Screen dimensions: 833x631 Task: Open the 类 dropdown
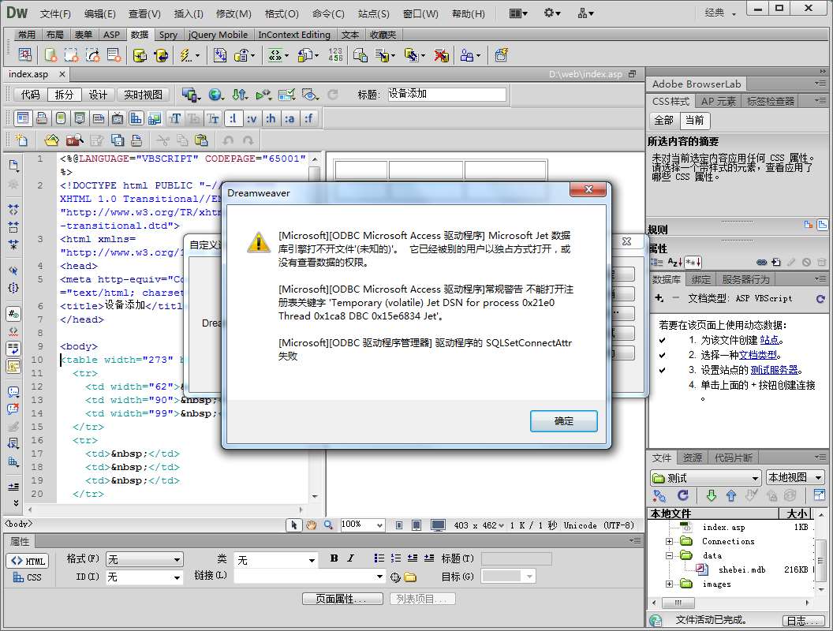(276, 560)
